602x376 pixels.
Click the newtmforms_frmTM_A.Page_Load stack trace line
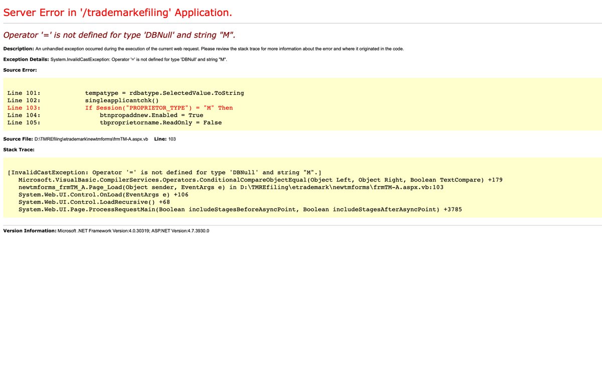click(231, 187)
